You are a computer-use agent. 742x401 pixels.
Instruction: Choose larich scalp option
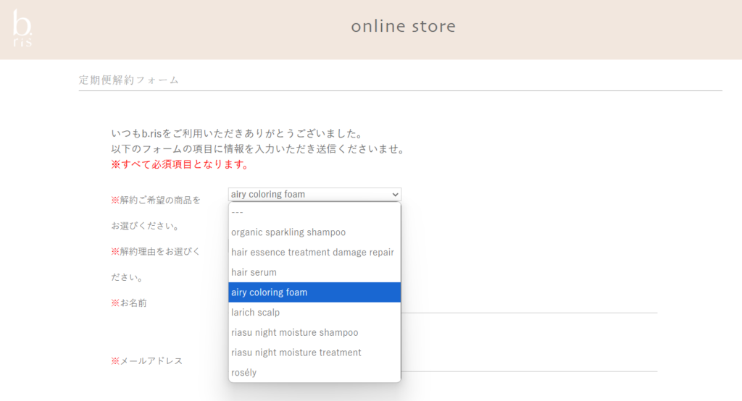tap(314, 313)
